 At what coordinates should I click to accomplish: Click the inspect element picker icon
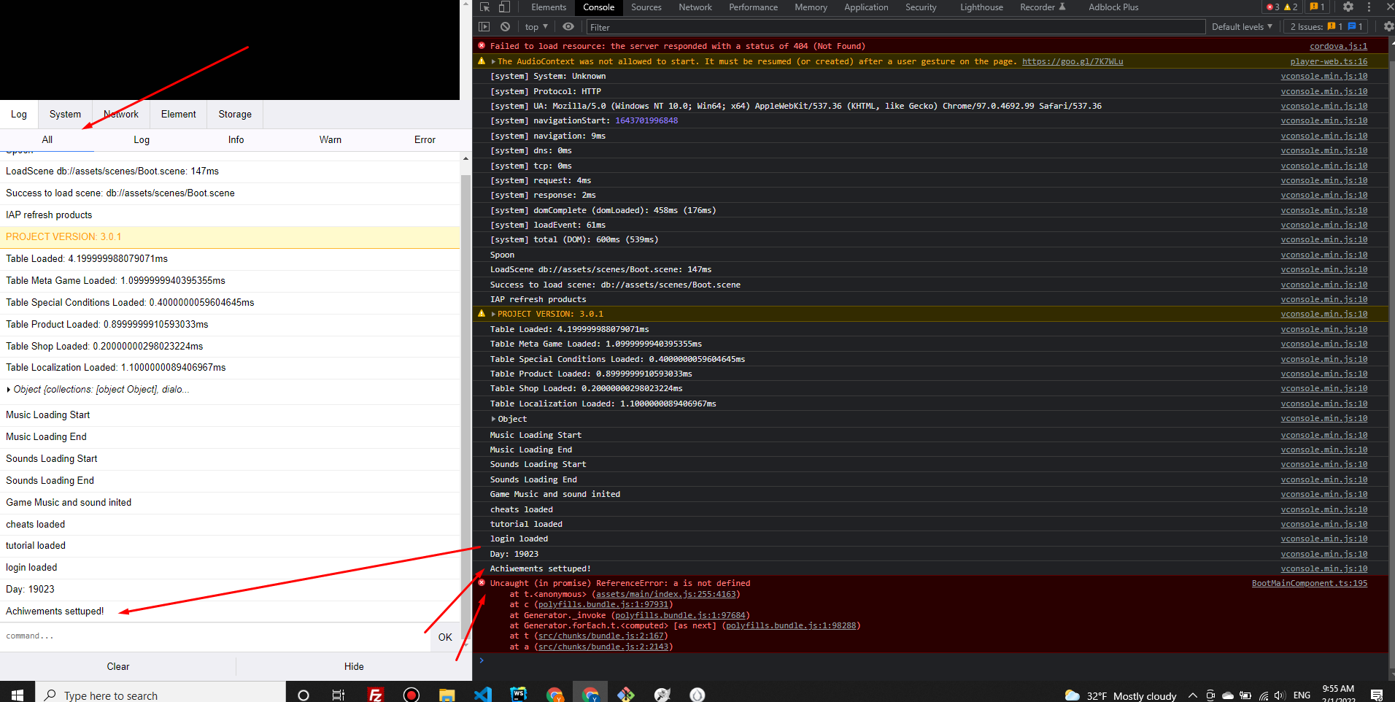click(485, 7)
